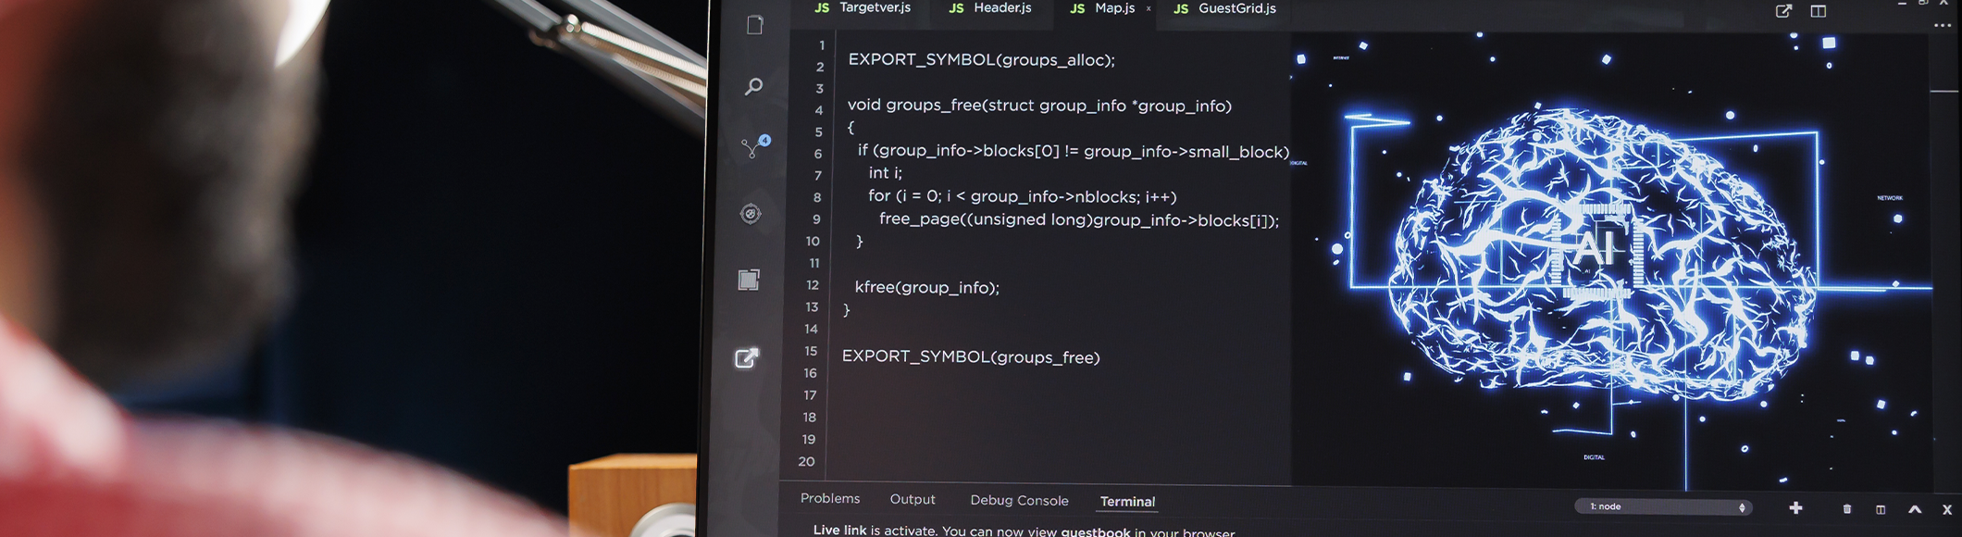The height and width of the screenshot is (537, 1962).
Task: Close the Map.js tab
Action: point(1149,8)
